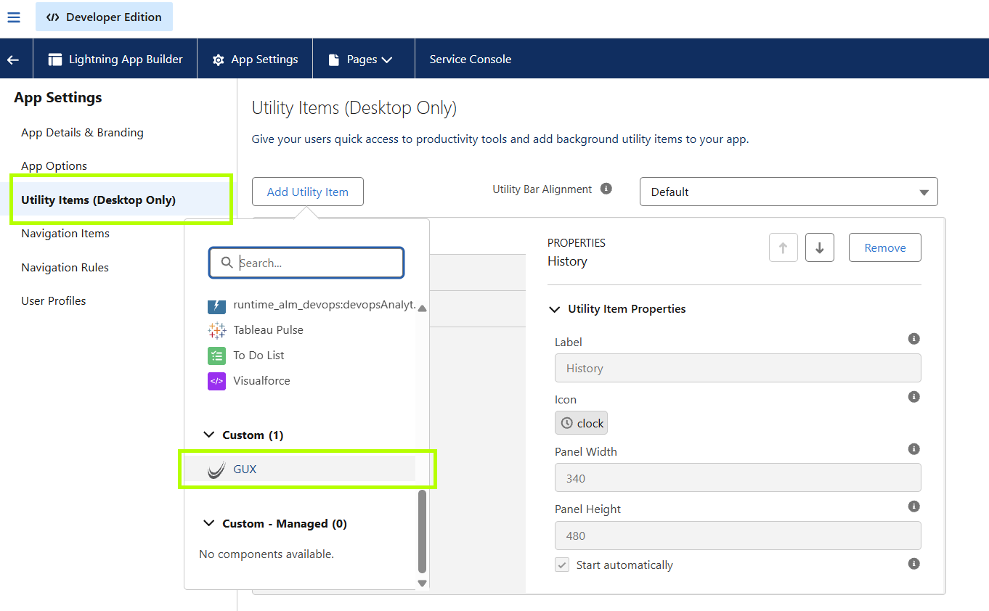Click the info icon beside Icon field
This screenshot has height=611, width=989.
pos(914,397)
